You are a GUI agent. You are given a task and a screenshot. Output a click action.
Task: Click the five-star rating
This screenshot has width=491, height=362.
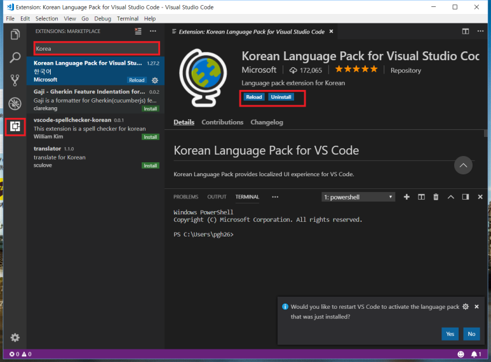356,69
